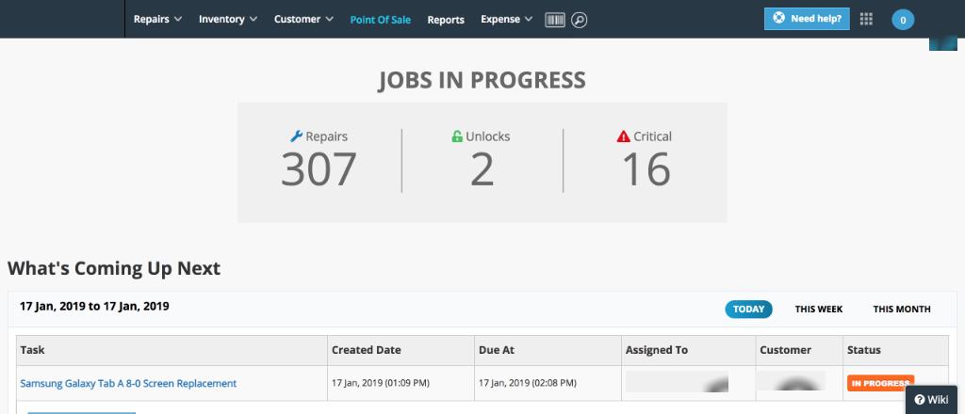This screenshot has height=414, width=965.
Task: Switch to THIS MONTH view
Action: 902,309
